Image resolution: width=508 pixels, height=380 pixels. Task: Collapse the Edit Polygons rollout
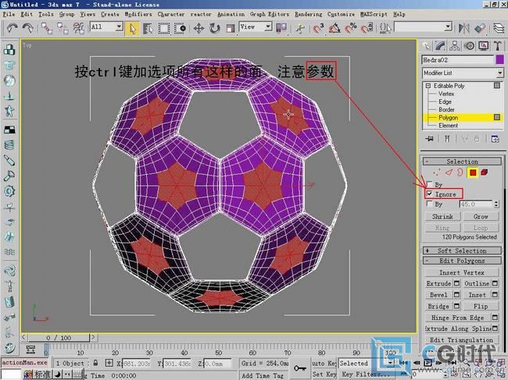(463, 261)
